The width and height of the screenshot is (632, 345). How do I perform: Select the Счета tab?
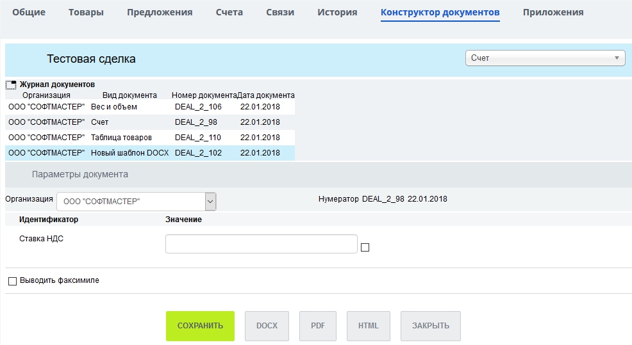[229, 12]
